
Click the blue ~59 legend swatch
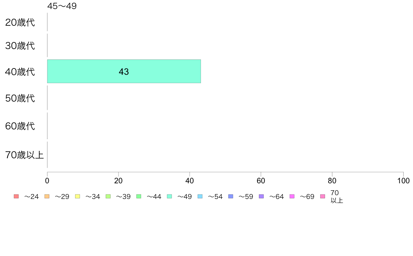[x=231, y=197]
